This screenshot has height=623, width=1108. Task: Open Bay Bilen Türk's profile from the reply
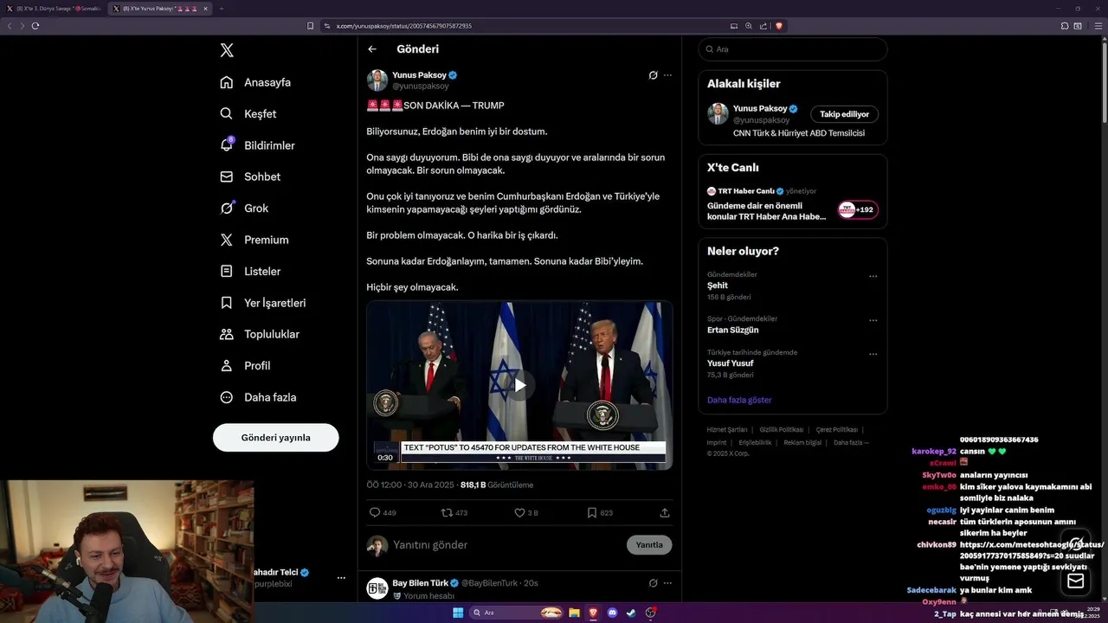(420, 583)
